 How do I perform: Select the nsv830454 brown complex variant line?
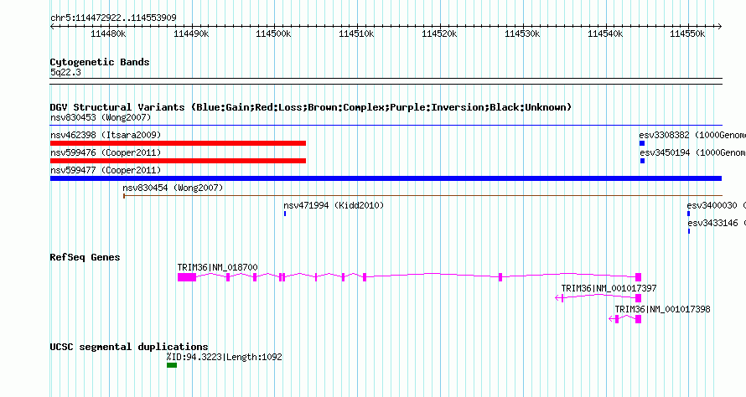(422, 196)
